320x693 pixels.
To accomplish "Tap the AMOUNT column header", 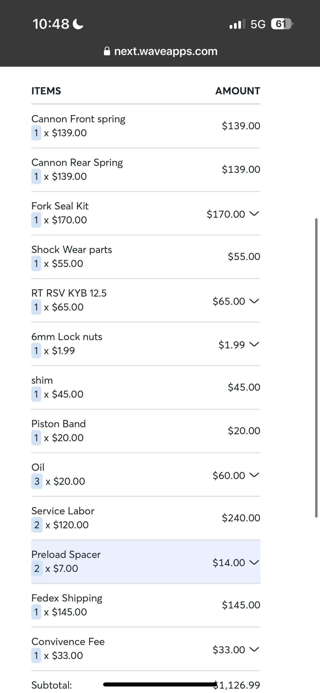I will point(238,91).
